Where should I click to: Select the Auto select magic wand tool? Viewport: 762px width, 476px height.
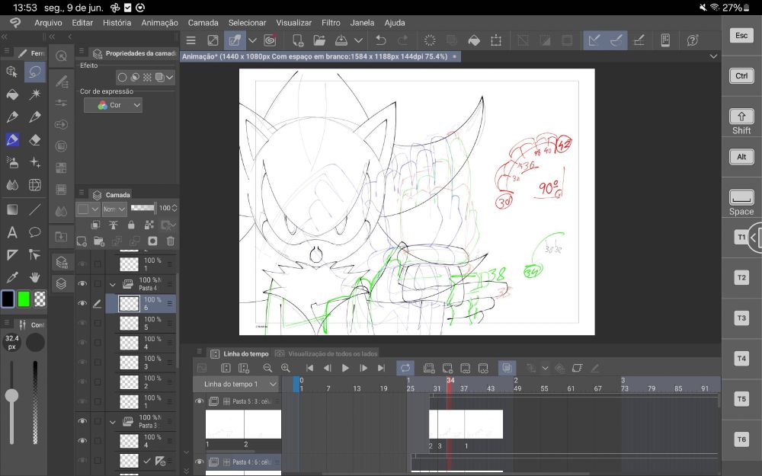pyautogui.click(x=34, y=94)
